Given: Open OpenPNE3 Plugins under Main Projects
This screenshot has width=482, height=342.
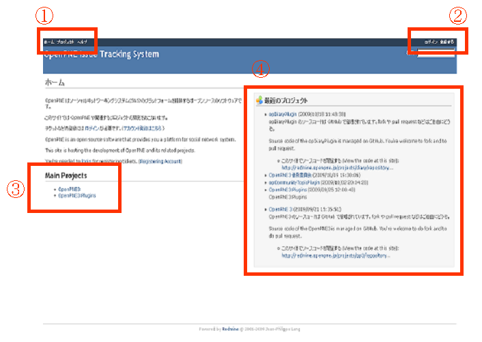Looking at the screenshot, I should coord(77,195).
